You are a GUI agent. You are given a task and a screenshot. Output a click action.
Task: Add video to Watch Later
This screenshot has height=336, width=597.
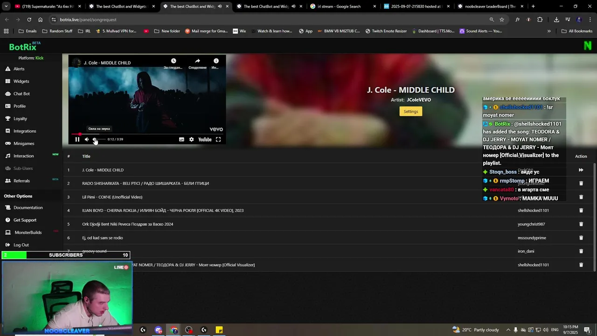click(174, 61)
